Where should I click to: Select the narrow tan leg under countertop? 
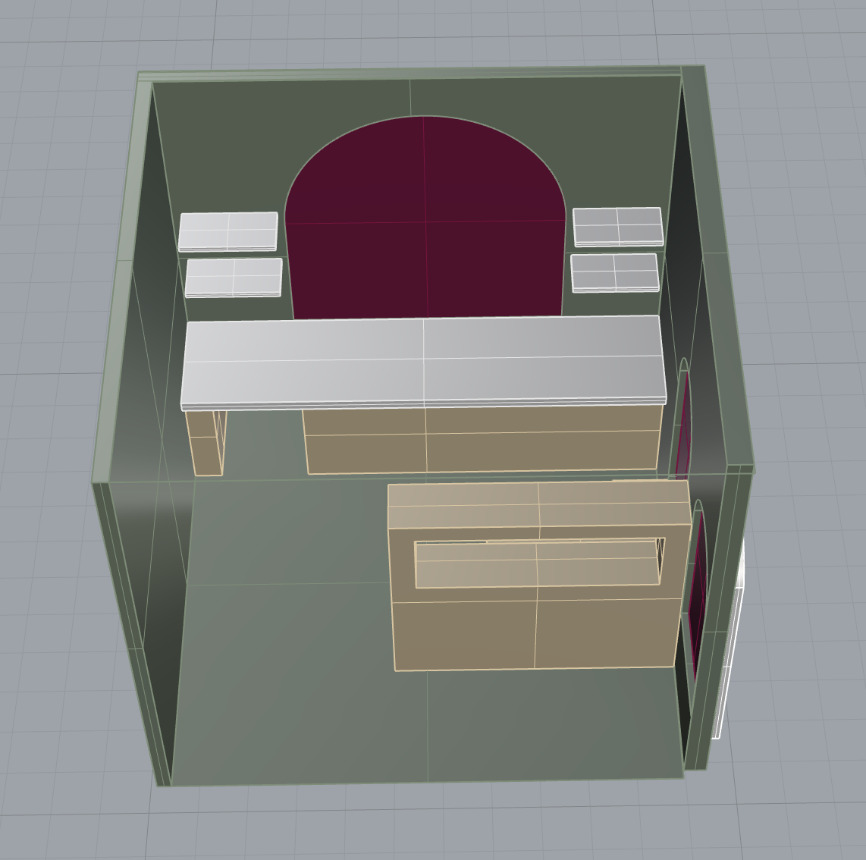(x=206, y=443)
